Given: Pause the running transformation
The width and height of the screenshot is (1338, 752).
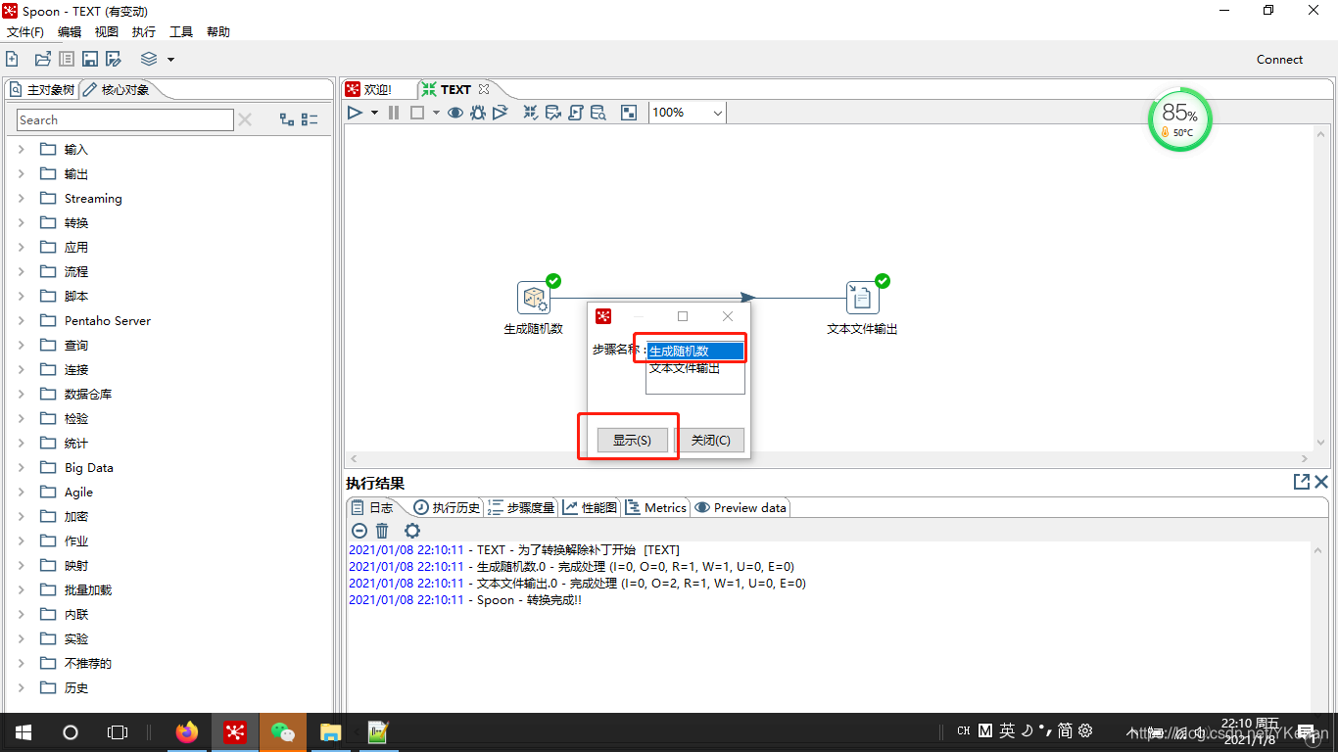Looking at the screenshot, I should (394, 113).
